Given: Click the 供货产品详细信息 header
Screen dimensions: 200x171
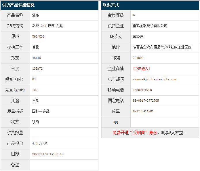Looking at the screenshot, I should click(x=18, y=5).
